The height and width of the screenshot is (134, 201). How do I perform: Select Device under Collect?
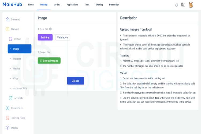click(x=17, y=69)
